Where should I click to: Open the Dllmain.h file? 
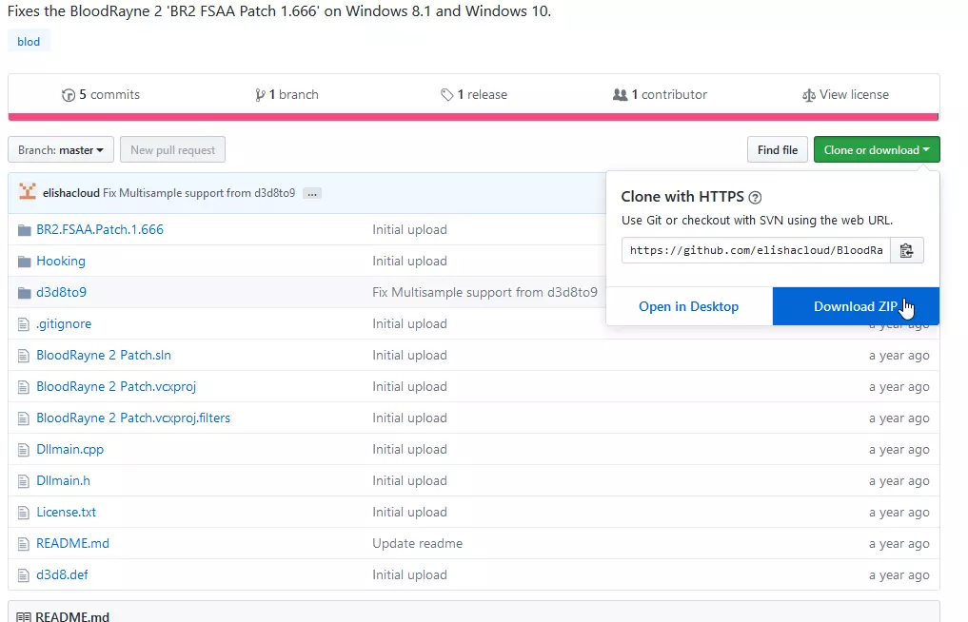click(63, 480)
